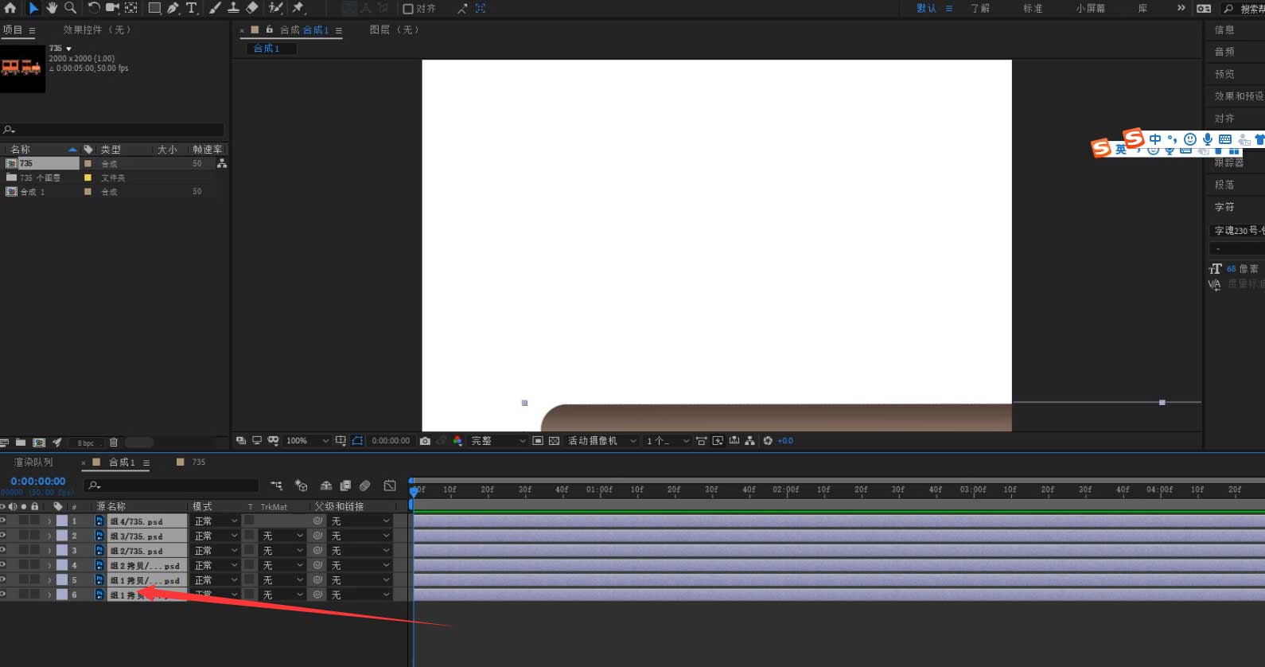Open the 渲染队列 tab
The width and height of the screenshot is (1265, 667).
tap(33, 462)
